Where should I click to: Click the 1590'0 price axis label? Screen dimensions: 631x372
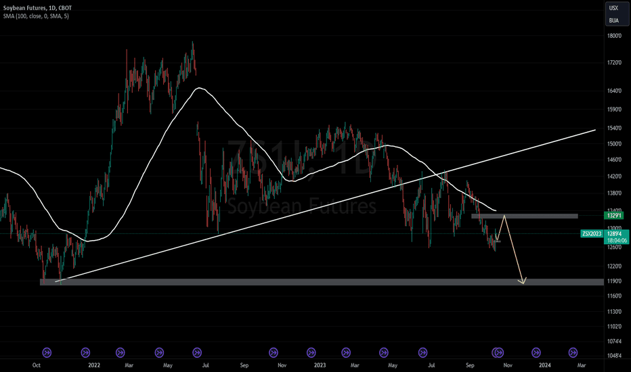(x=614, y=110)
